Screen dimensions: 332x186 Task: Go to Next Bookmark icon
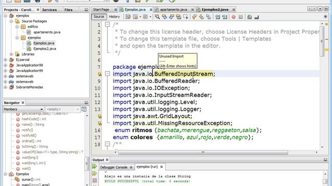pos(201,17)
